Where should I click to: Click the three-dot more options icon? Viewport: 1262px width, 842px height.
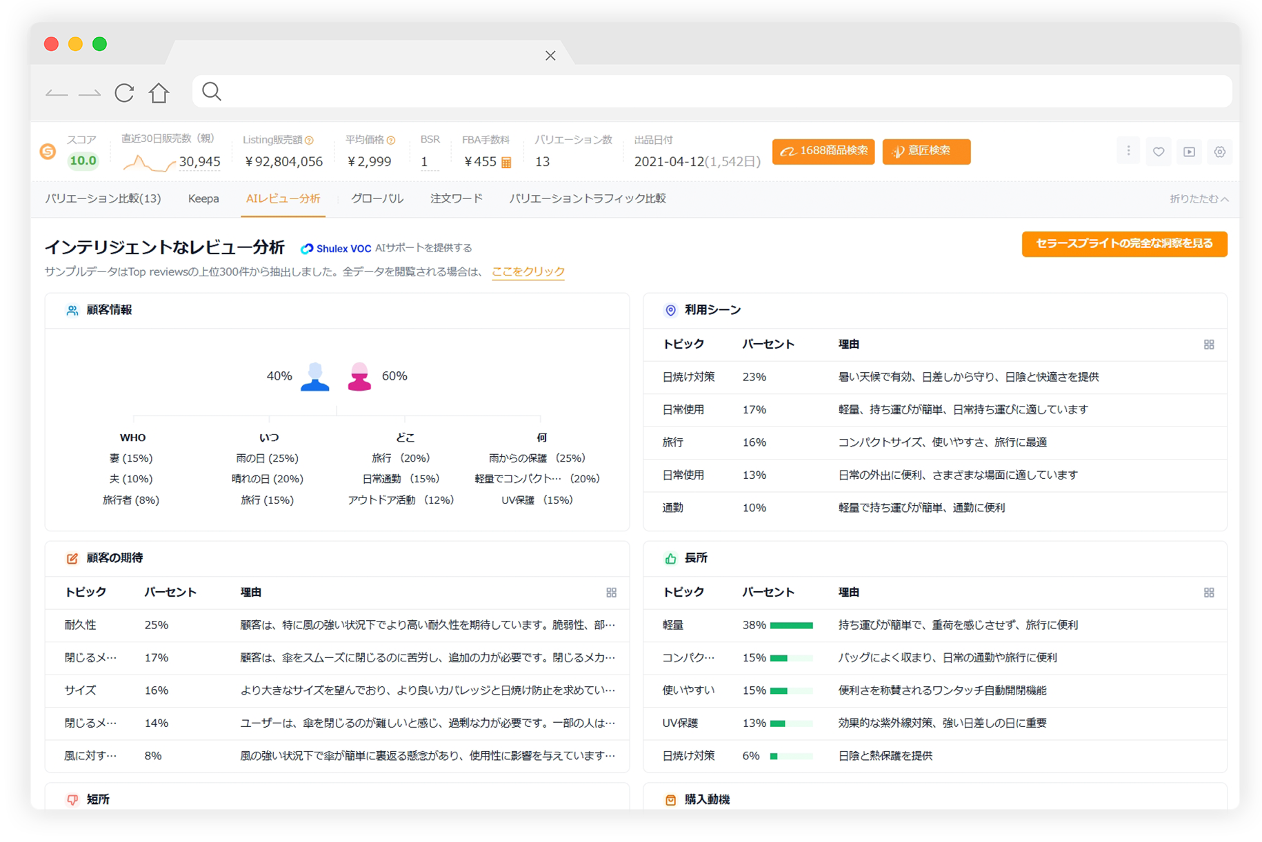[x=1128, y=151]
